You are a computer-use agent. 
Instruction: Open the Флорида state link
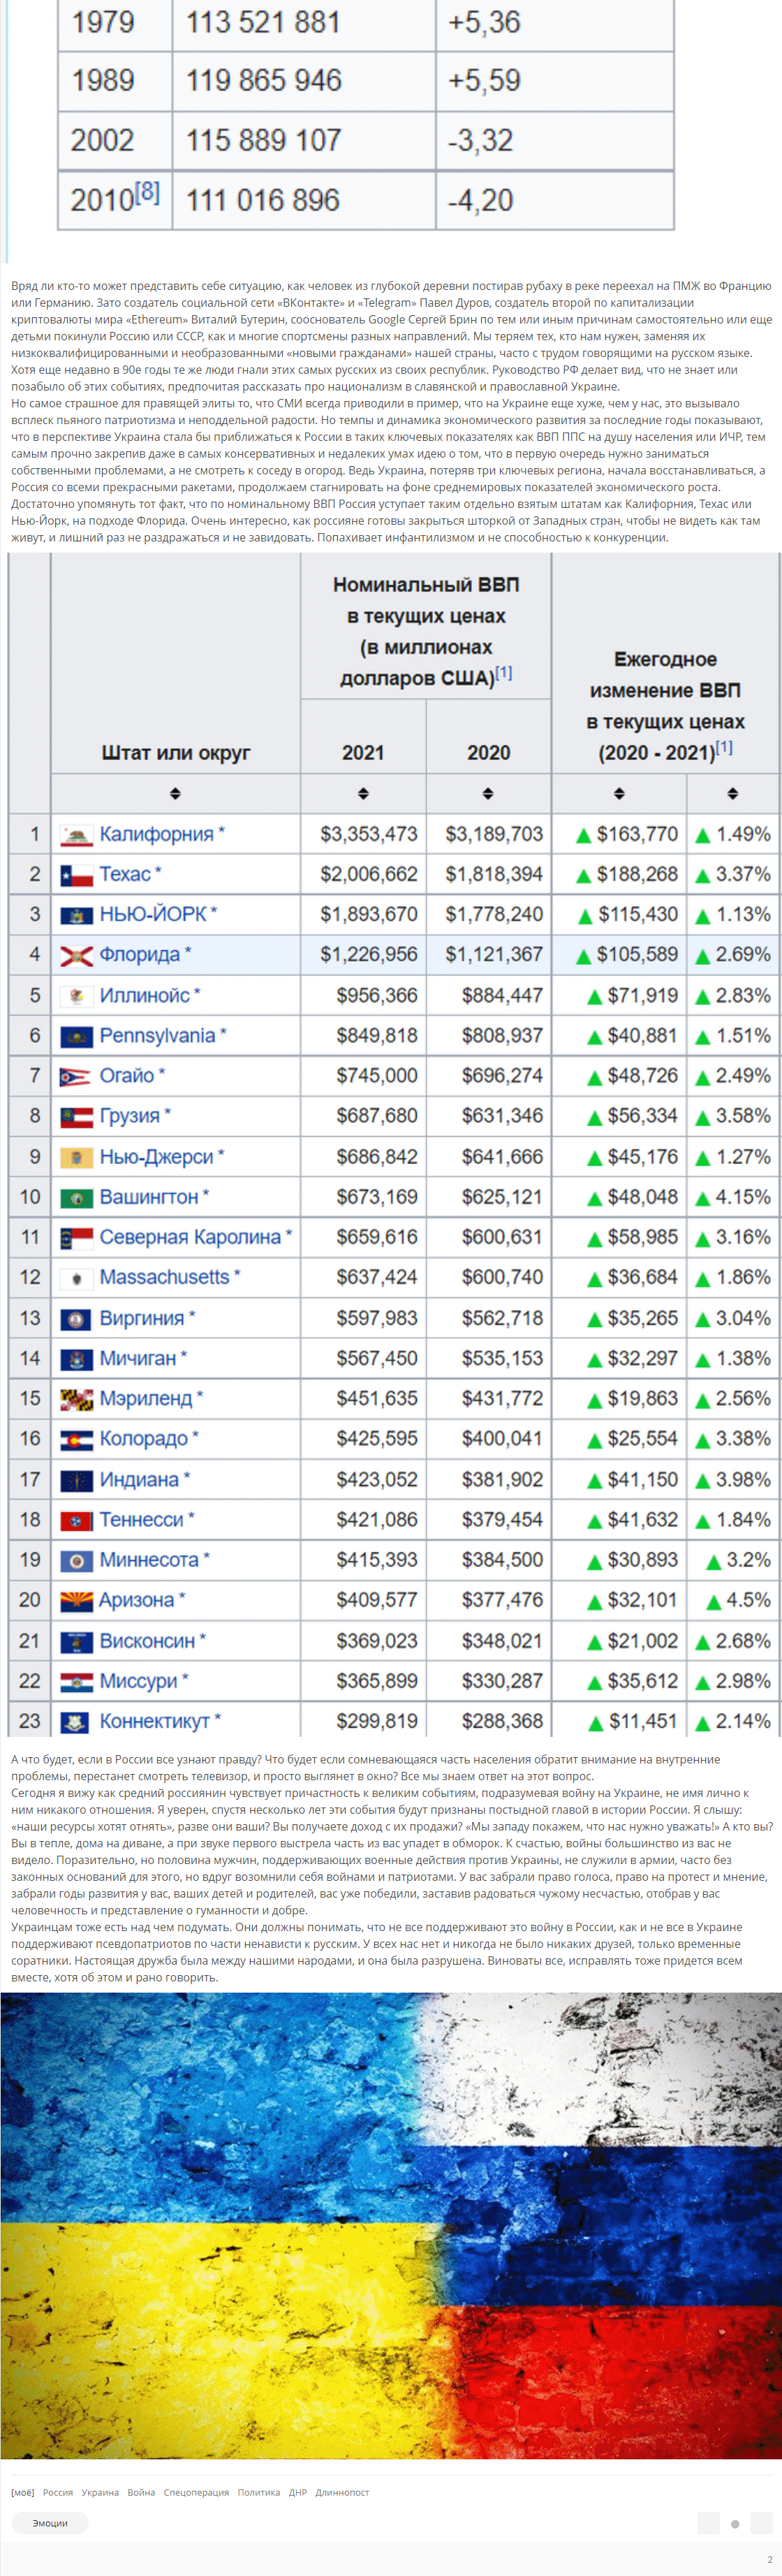140,954
